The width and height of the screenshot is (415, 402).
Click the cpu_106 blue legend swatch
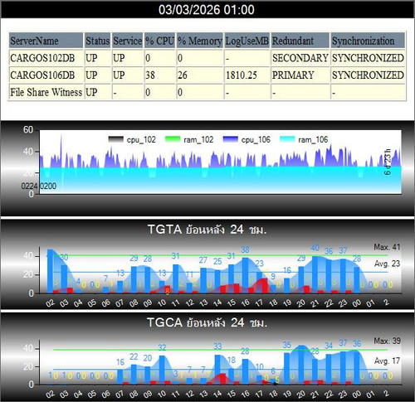[230, 139]
